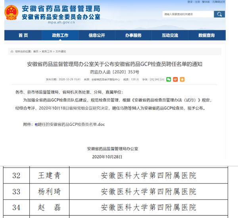Viewport: 238px width, 218px height.
Task: Go to 互动交流 section
Action: coord(170,35)
